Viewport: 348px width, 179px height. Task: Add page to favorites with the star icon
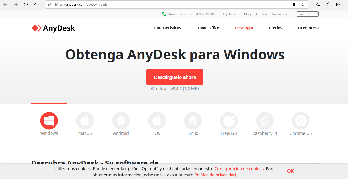tap(303, 4)
